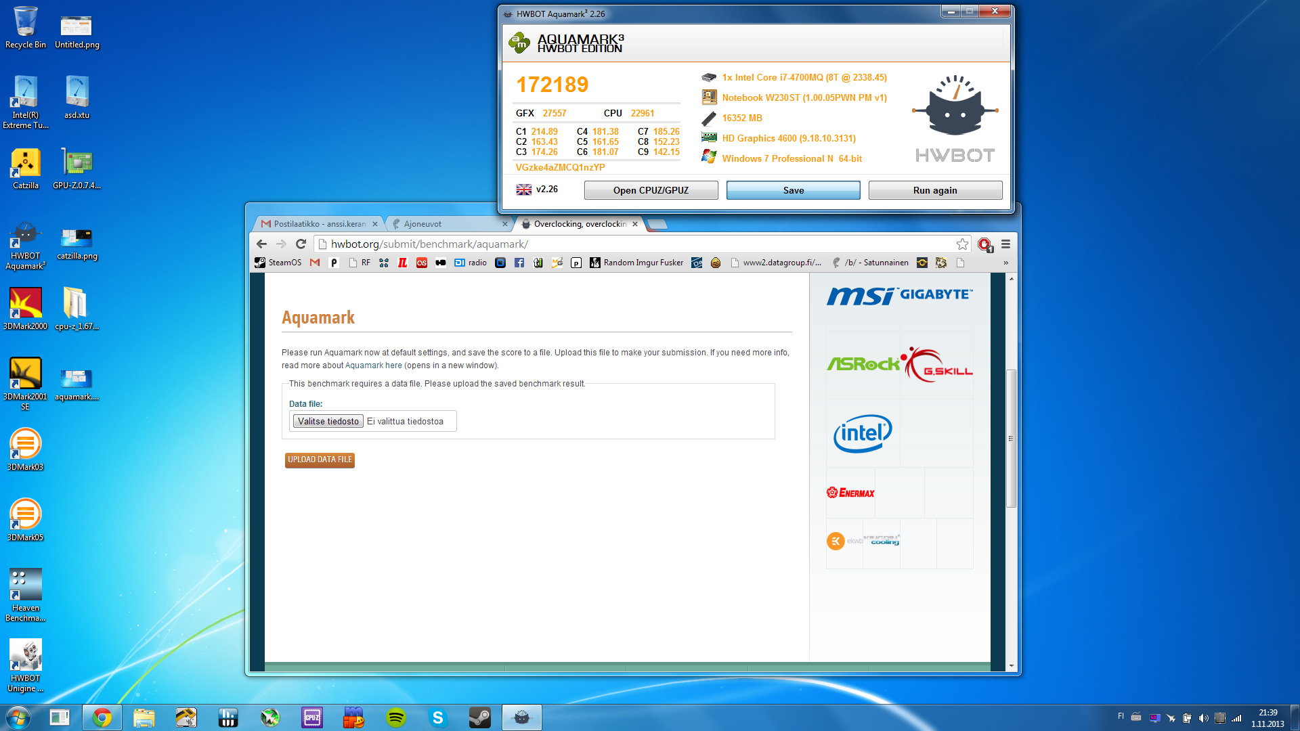This screenshot has width=1300, height=731.
Task: Click the Chrome taskbar icon
Action: 102,717
